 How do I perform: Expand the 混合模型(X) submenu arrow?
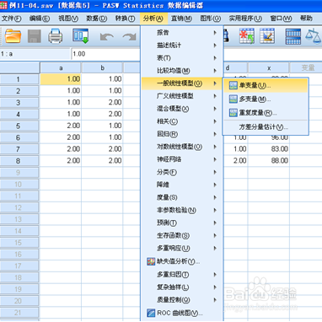[215, 109]
